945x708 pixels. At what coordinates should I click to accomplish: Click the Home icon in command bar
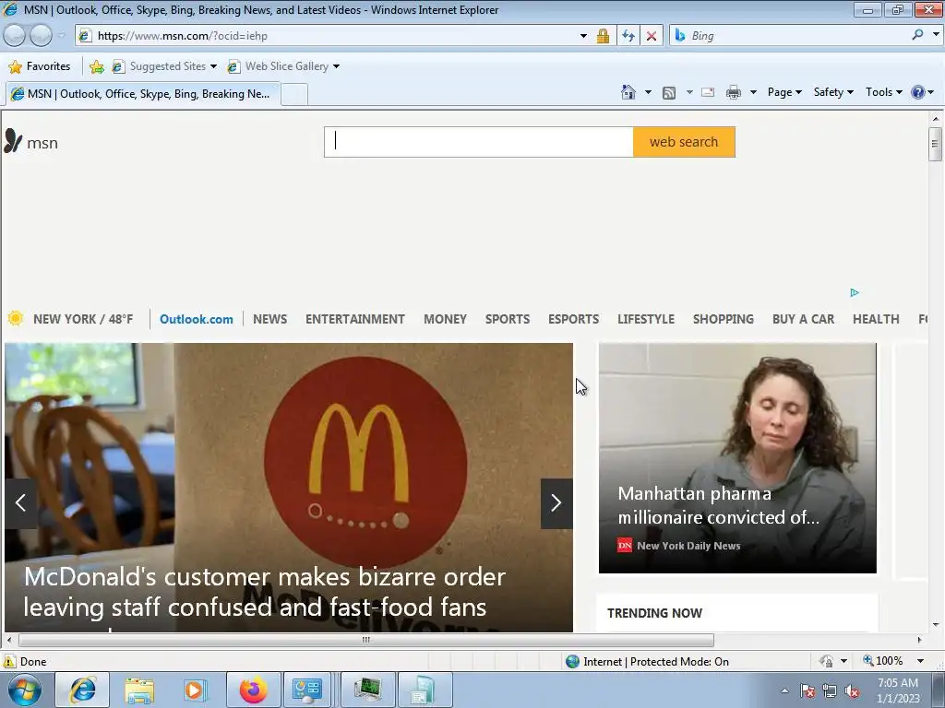click(628, 92)
